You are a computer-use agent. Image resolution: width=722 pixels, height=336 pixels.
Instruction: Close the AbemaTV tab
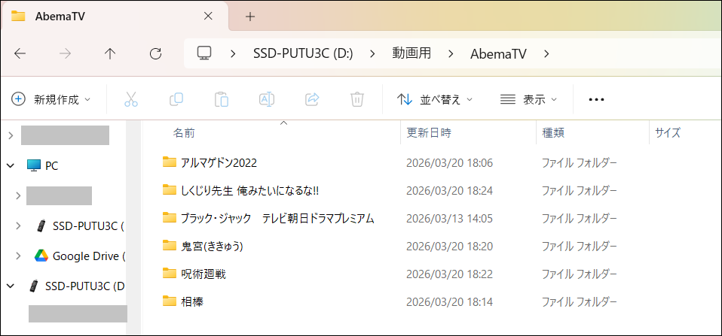click(208, 16)
